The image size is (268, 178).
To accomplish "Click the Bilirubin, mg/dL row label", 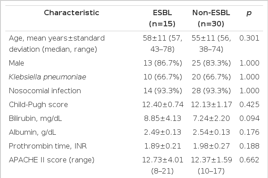I will (x=35, y=119).
